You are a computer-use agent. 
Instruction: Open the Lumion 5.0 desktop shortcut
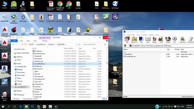click(5, 82)
